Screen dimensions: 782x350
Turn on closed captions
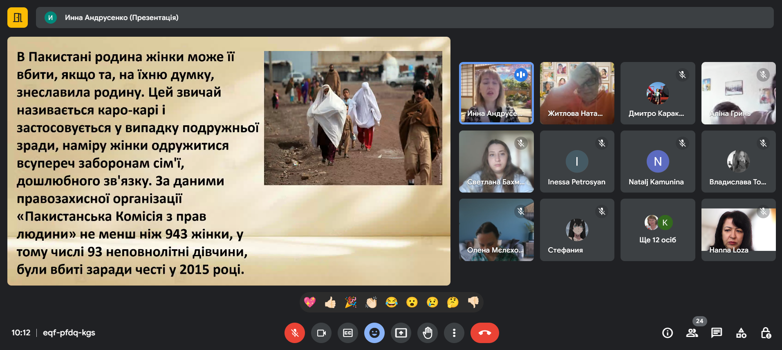pos(348,333)
